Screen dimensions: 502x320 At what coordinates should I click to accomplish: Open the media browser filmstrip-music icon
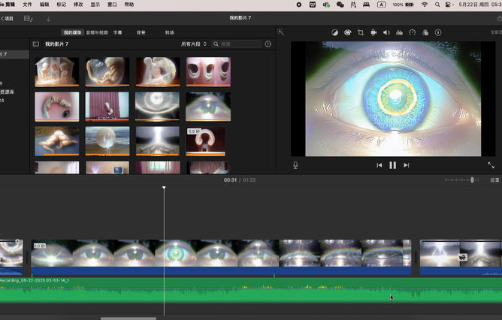[28, 19]
